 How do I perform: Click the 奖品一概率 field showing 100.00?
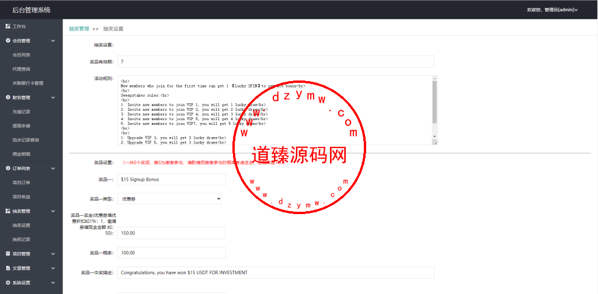click(x=172, y=253)
